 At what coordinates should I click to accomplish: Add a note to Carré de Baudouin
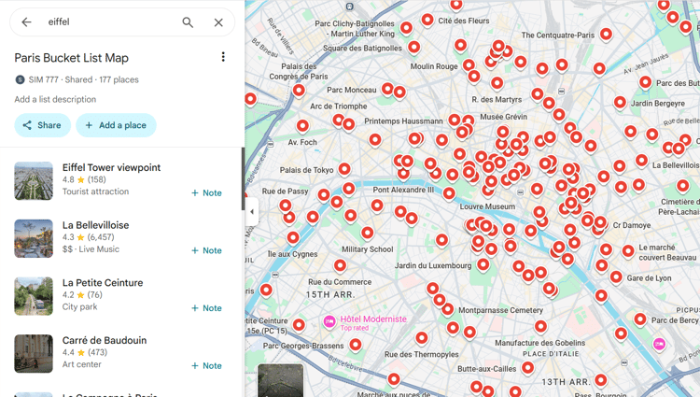(x=206, y=366)
